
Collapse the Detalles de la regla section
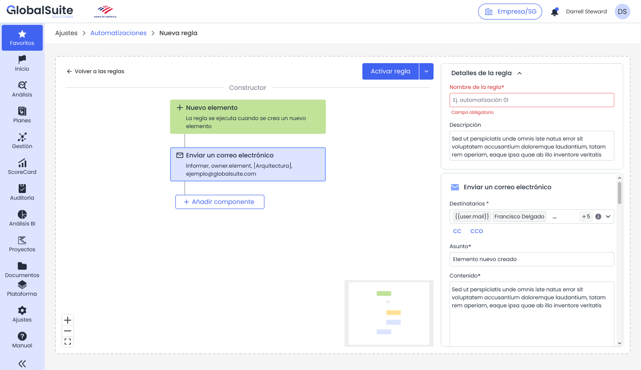click(519, 73)
